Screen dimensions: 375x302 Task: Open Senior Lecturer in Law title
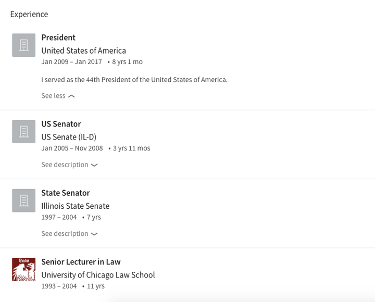pyautogui.click(x=81, y=262)
